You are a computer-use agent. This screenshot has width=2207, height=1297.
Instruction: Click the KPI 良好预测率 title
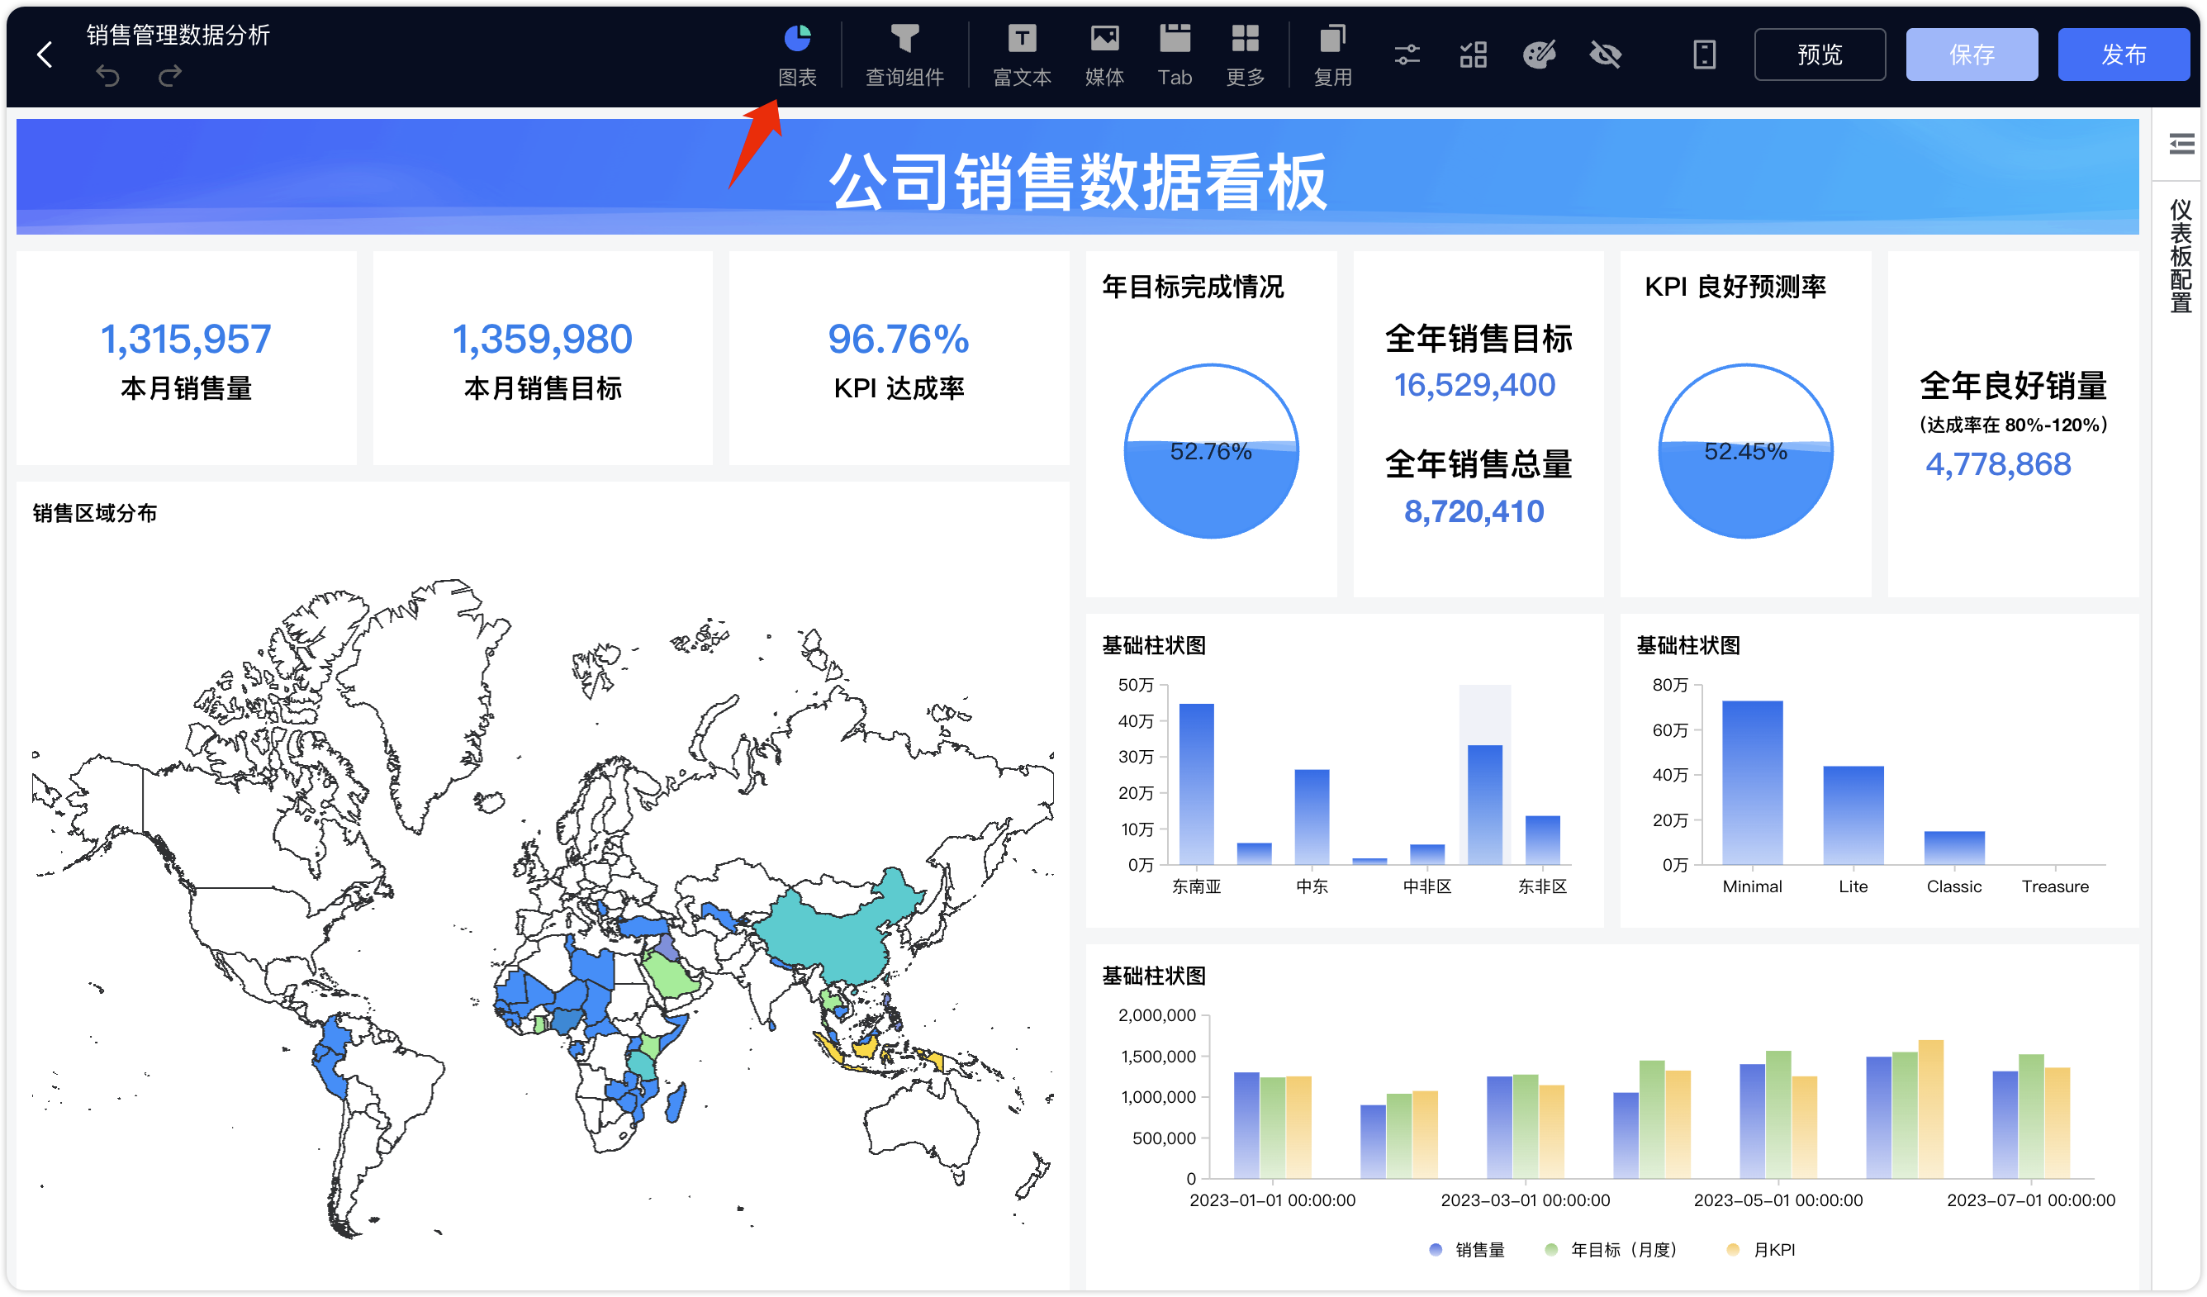coord(1735,287)
